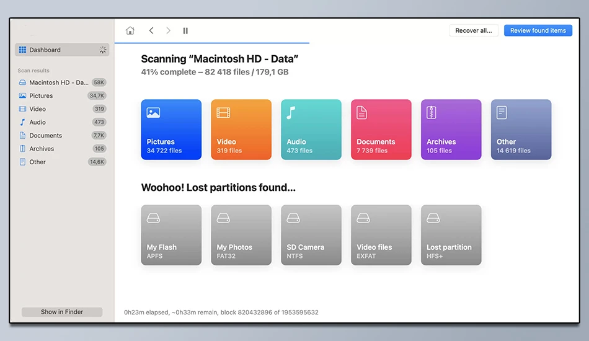The image size is (589, 341).
Task: Click the Recover all... button
Action: click(474, 30)
